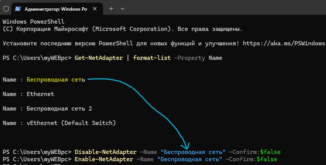
Task: Click the Enable-NetAdapter command text
Action: pos(104,159)
